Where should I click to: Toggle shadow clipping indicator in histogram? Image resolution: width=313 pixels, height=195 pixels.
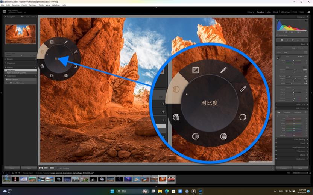(x=277, y=21)
